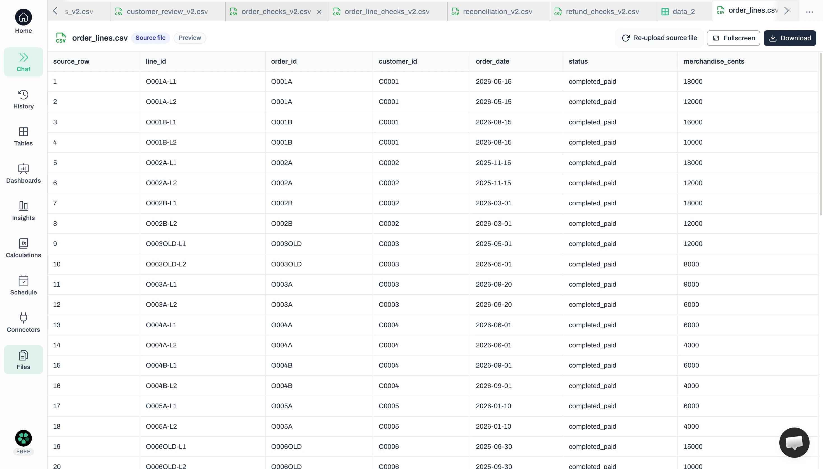
Task: Open the three-dot tab overflow menu
Action: click(810, 12)
